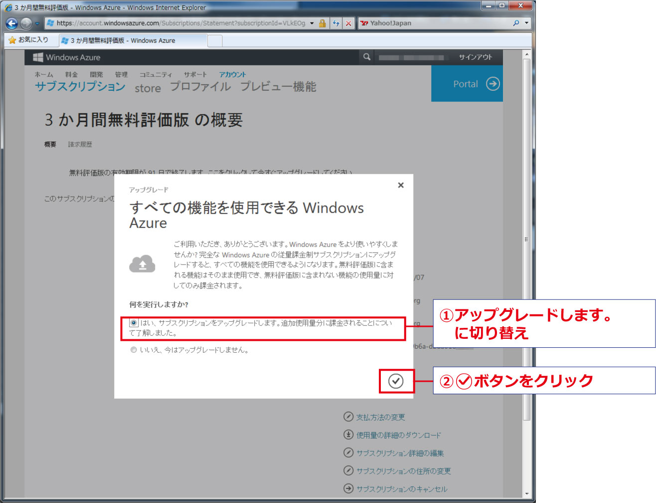The height and width of the screenshot is (503, 656).
Task: Click the cloud upload icon in dialog
Action: [x=142, y=263]
